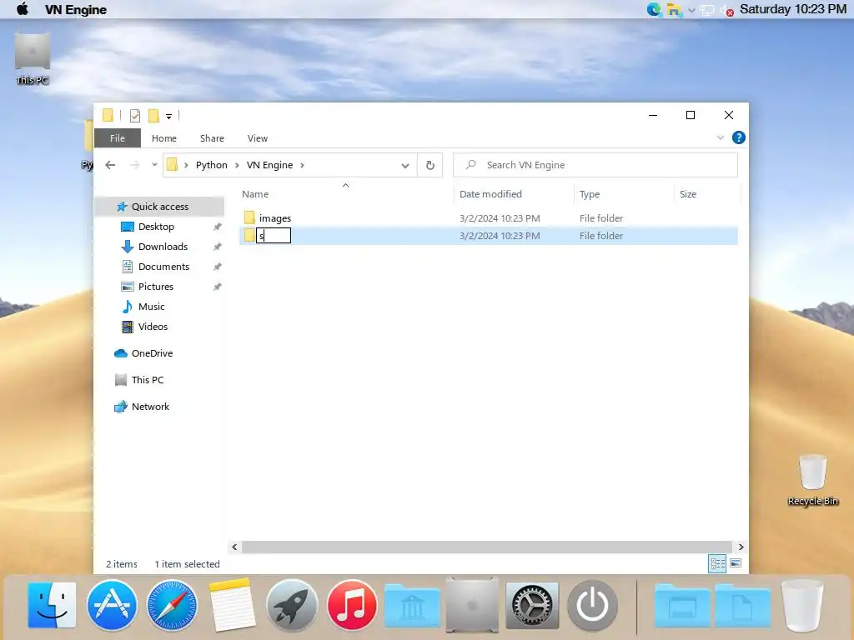Open Music in the navigation pane

pyautogui.click(x=152, y=307)
